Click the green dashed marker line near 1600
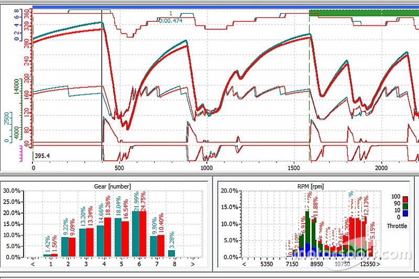This screenshot has width=419, height=279. (x=309, y=88)
